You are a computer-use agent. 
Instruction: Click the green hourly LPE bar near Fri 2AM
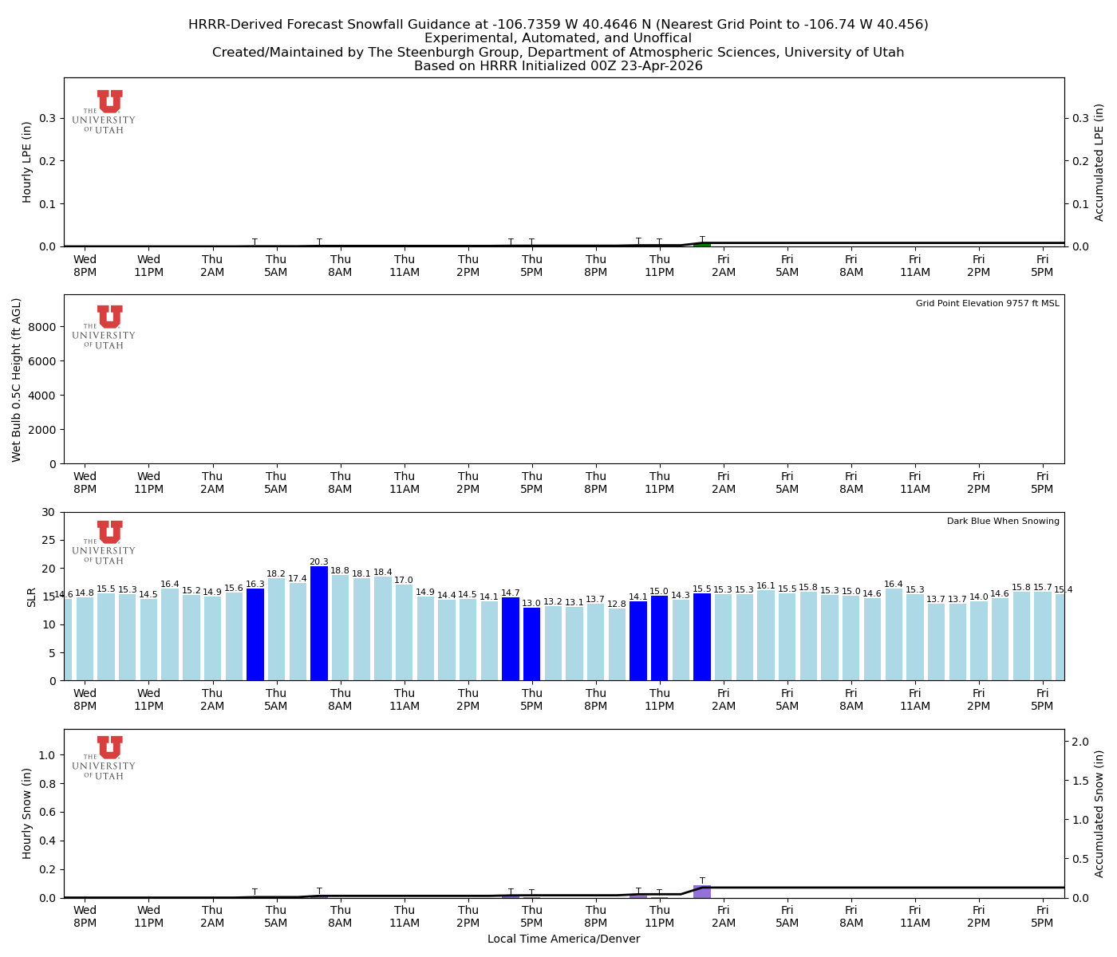pos(703,243)
